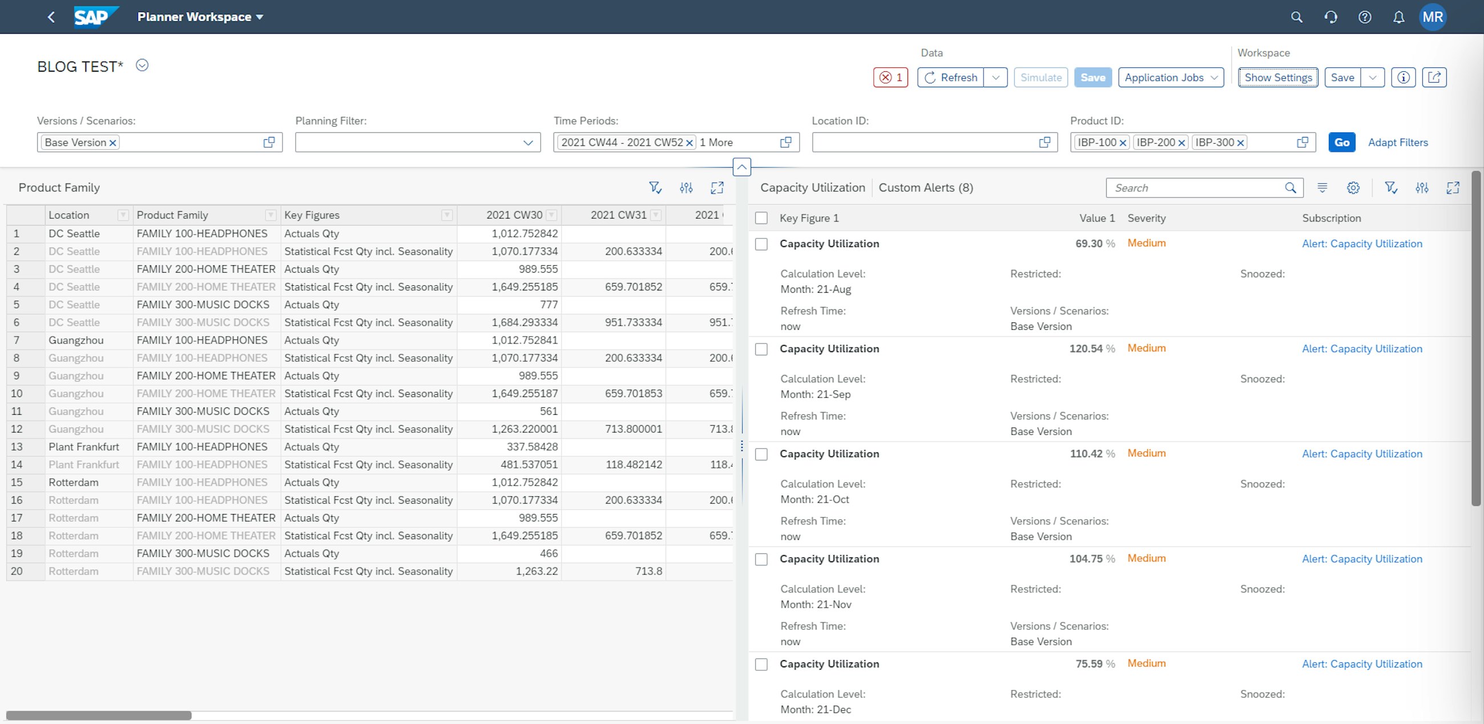
Task: Open the Refresh dropdown arrow
Action: 996,77
